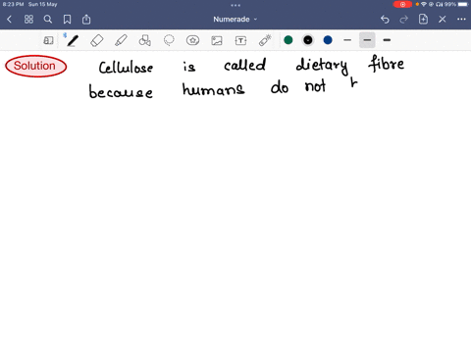
Task: Select the Shapes tool
Action: pos(145,40)
